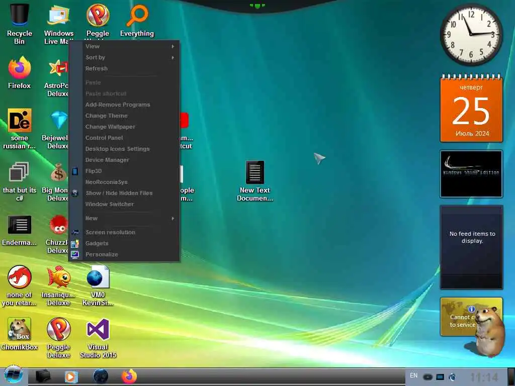The height and width of the screenshot is (386, 515).
Task: Click the orange calendar gadget
Action: 471,109
